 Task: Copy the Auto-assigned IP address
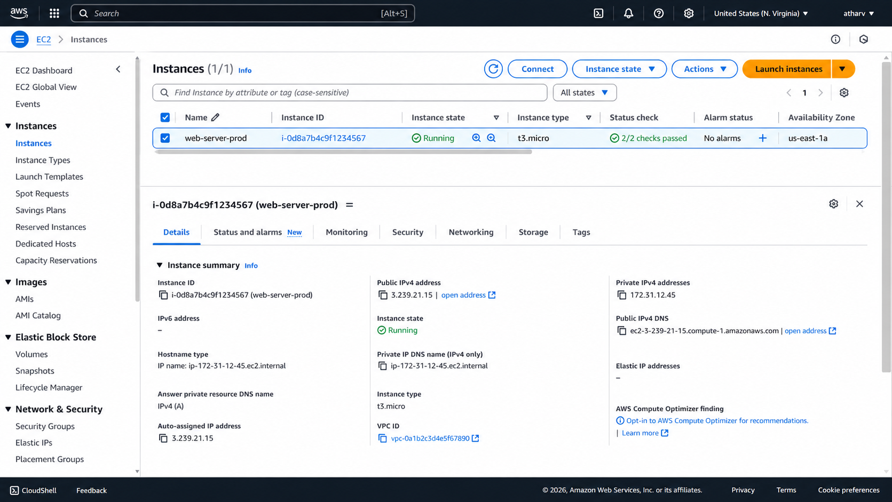click(163, 439)
